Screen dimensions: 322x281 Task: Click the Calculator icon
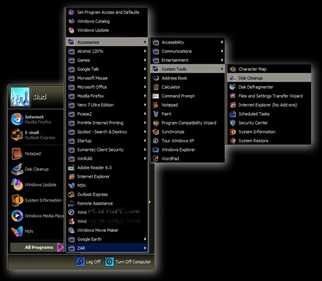coord(156,87)
